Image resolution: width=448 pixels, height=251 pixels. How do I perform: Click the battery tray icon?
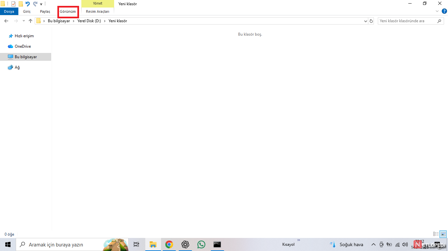click(x=389, y=244)
